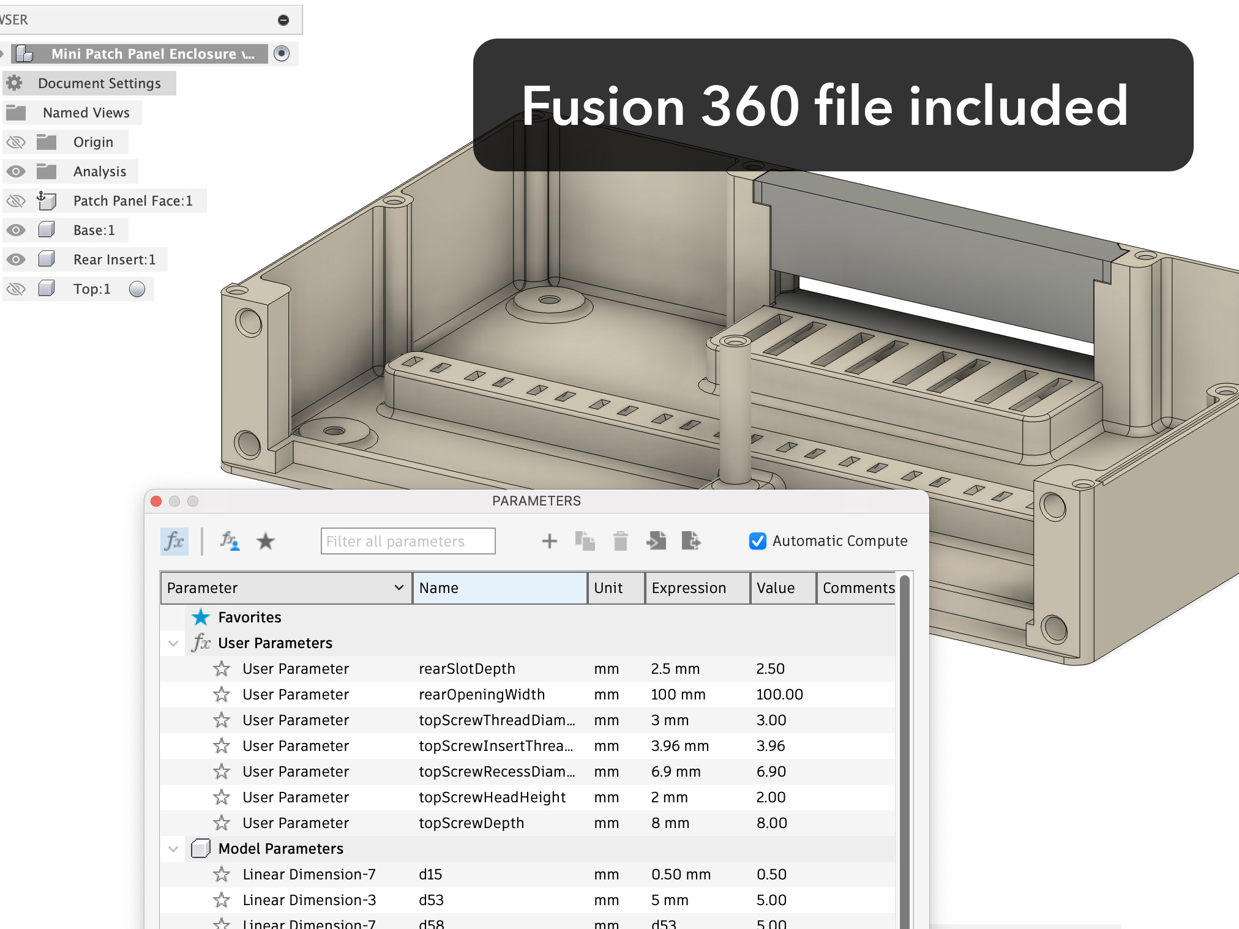Screen dimensions: 1239x929
Task: Hide the Rear Insert:1 component
Action: [16, 259]
